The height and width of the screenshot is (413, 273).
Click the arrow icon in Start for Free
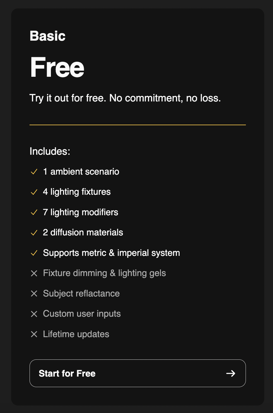click(x=231, y=374)
